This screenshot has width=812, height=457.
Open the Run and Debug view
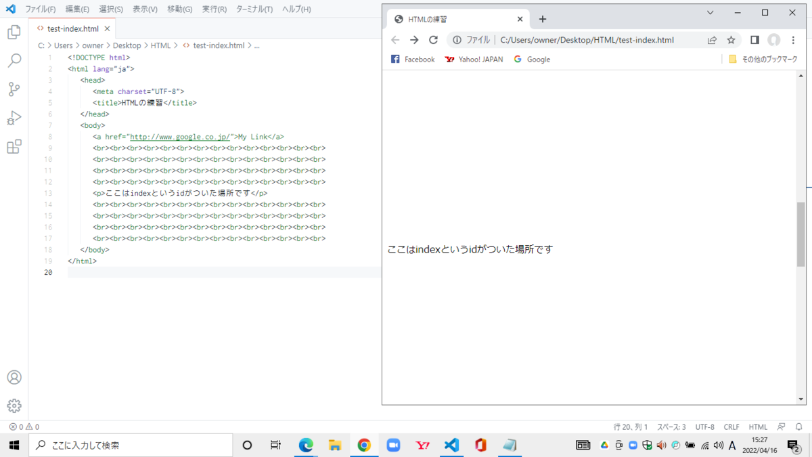14,118
